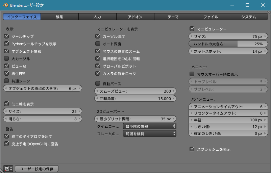Image resolution: width=271 pixels, height=173 pixels.
Task: Open the タイムコード style dropdown
Action: [149, 126]
